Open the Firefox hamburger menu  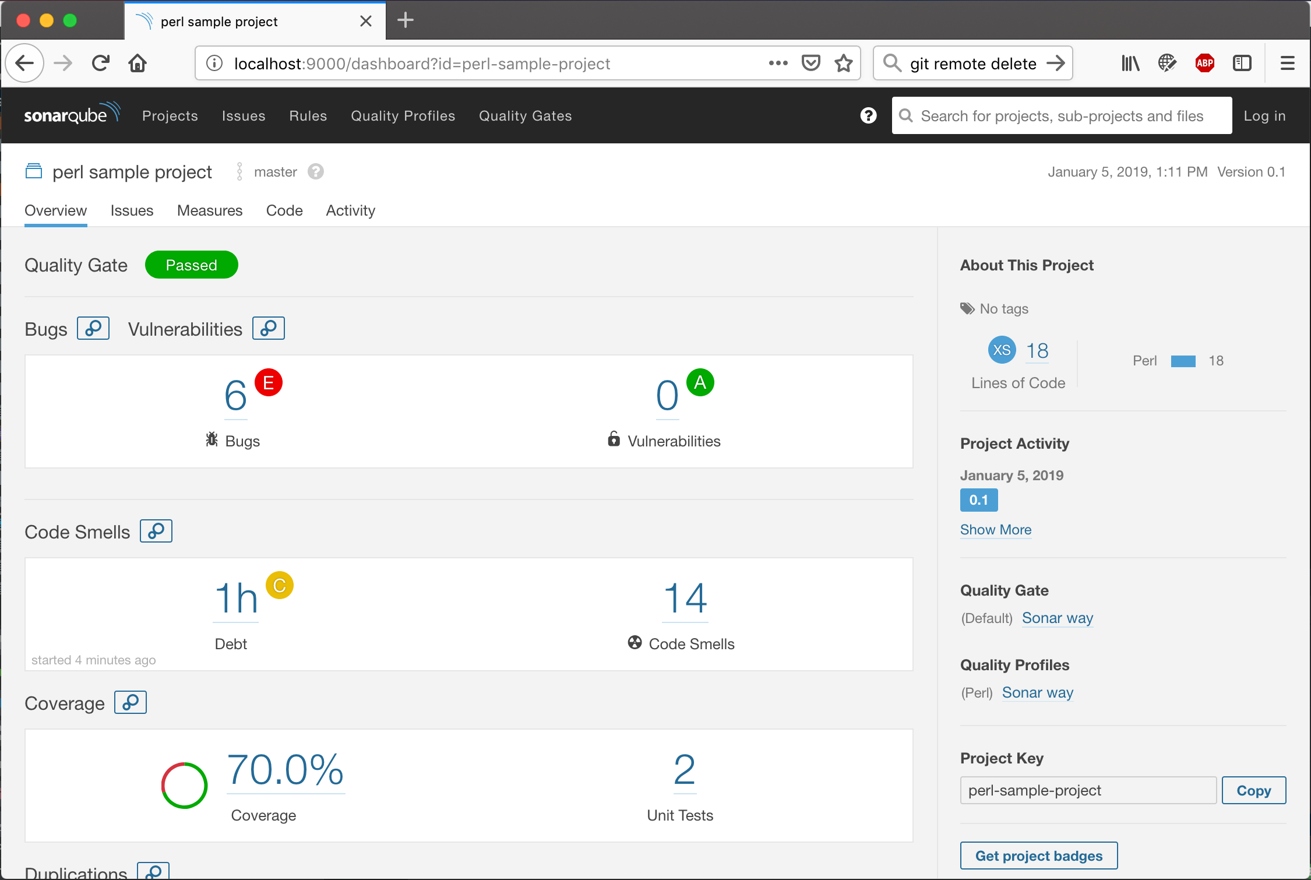pyautogui.click(x=1287, y=63)
